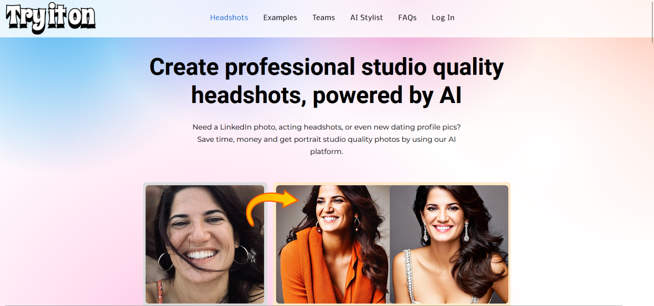Click the vertical scrollbar thumb
The width and height of the screenshot is (654, 306).
[651, 20]
